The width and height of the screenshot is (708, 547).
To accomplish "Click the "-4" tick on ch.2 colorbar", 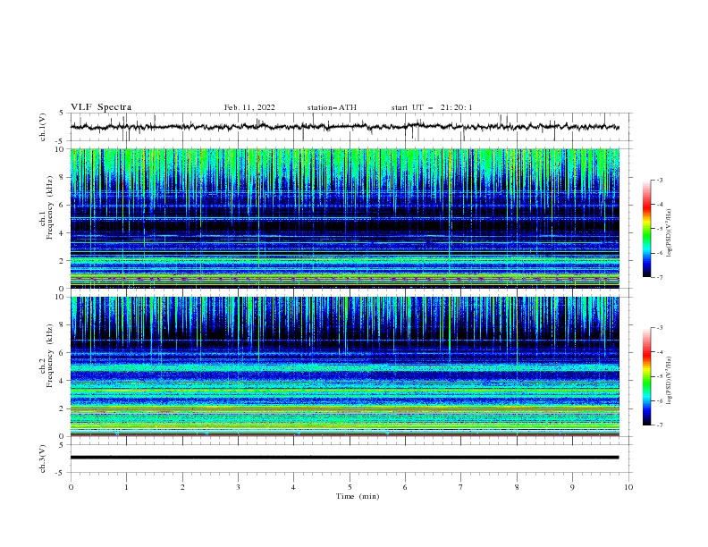I will [659, 352].
